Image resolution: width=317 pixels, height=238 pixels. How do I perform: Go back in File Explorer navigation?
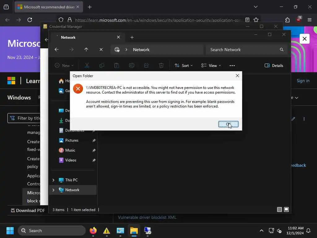coord(57,50)
